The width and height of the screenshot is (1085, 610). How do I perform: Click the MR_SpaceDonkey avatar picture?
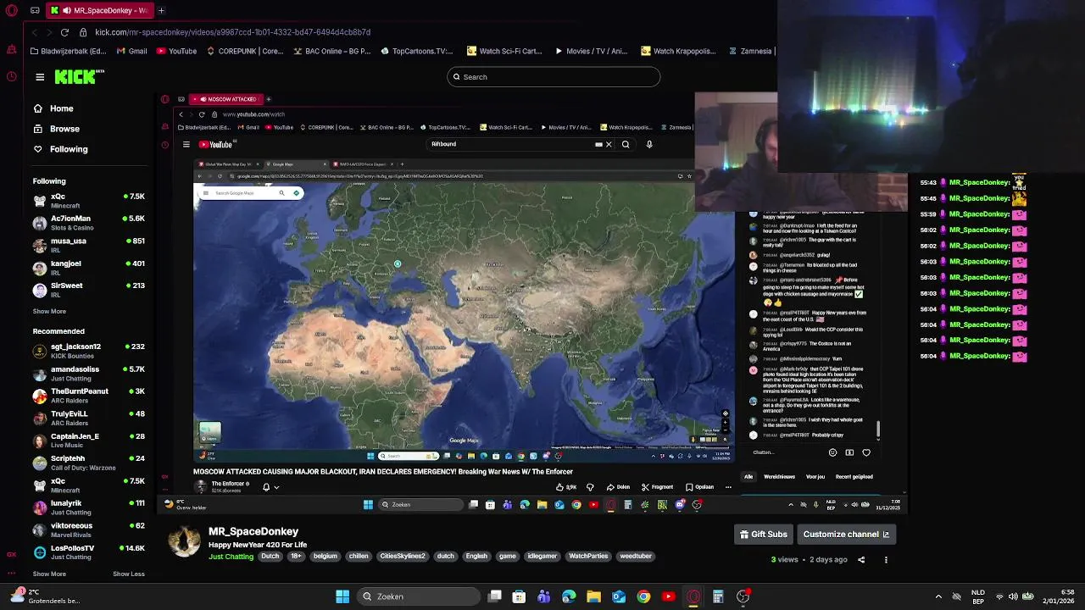pyautogui.click(x=184, y=541)
